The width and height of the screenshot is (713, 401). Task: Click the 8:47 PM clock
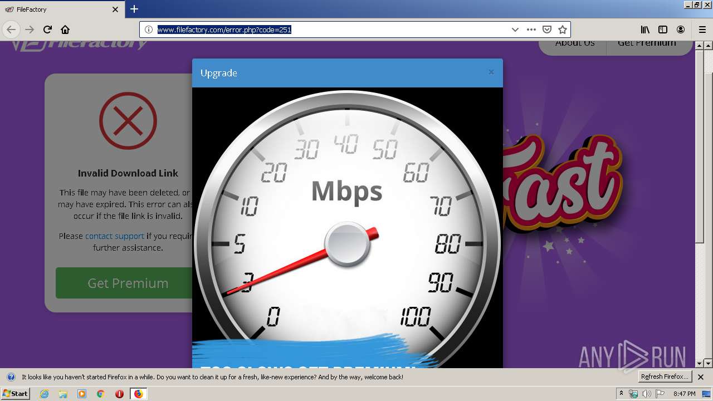pyautogui.click(x=684, y=394)
